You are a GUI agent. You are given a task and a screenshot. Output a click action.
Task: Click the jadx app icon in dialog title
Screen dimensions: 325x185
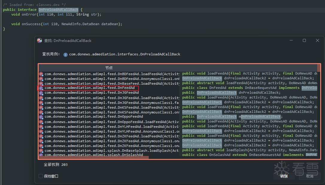[x=40, y=40]
